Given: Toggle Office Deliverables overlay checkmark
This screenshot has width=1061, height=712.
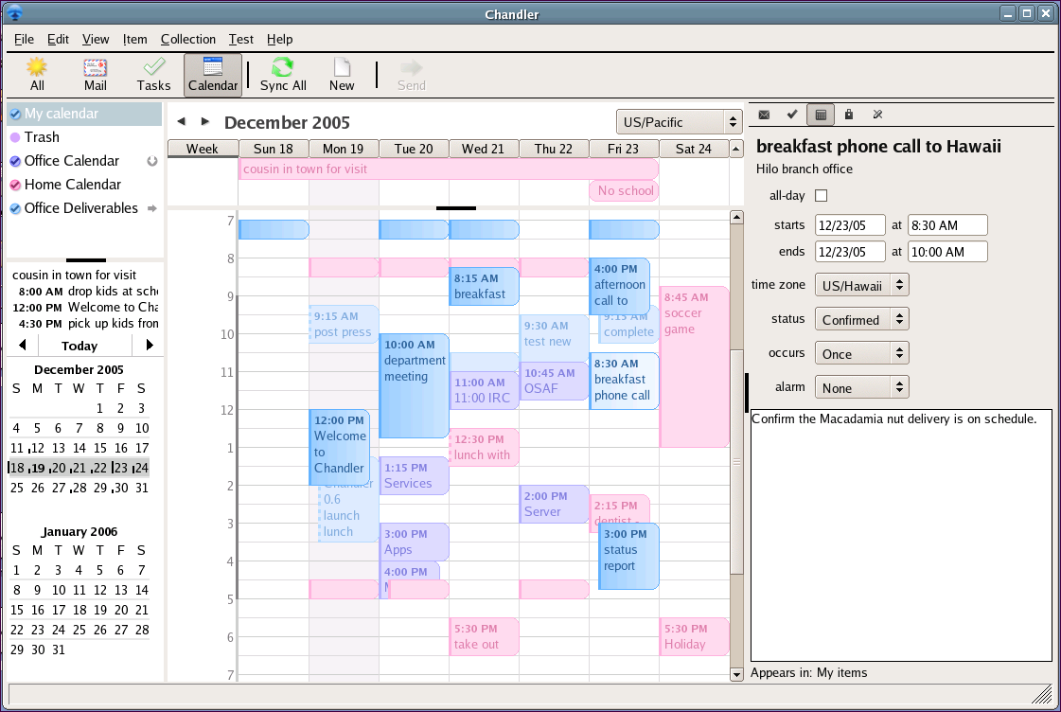Looking at the screenshot, I should pyautogui.click(x=15, y=208).
